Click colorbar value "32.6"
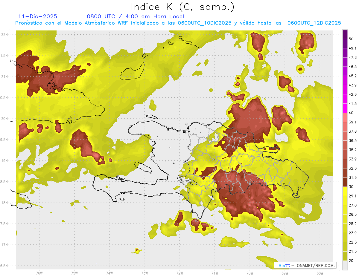359x277 pixels. click(353, 168)
